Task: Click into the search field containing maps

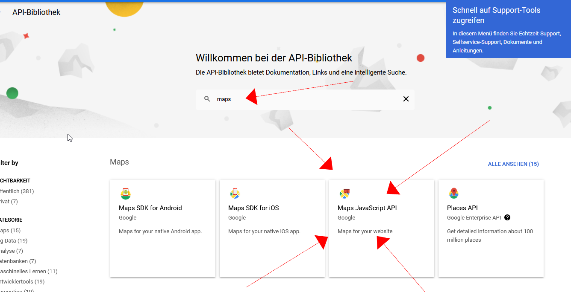Action: [305, 99]
